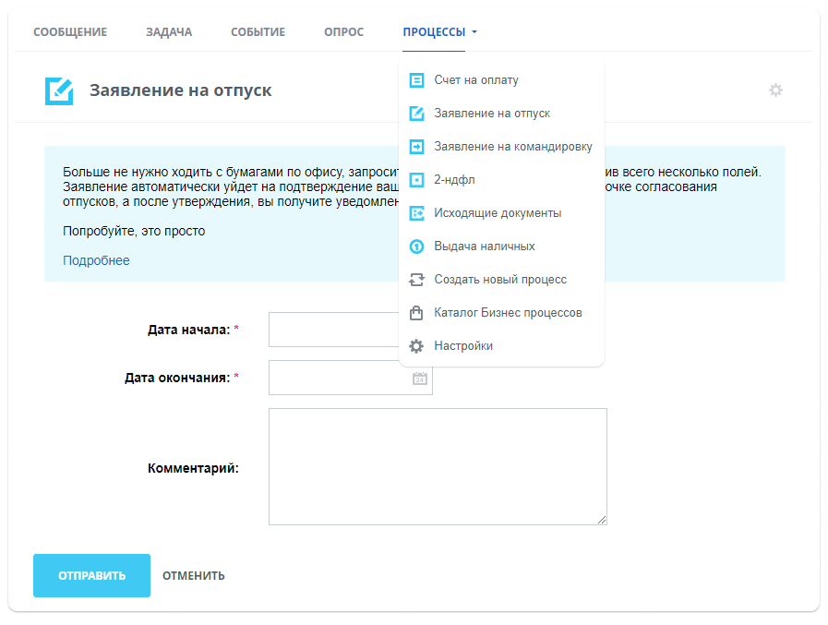Click the gear icon near the form title
Image resolution: width=828 pixels, height=625 pixels.
775,90
